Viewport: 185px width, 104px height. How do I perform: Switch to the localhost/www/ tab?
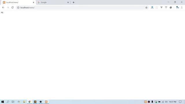(x=18, y=3)
